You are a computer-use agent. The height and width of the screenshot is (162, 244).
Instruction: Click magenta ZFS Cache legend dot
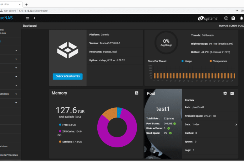(60, 131)
